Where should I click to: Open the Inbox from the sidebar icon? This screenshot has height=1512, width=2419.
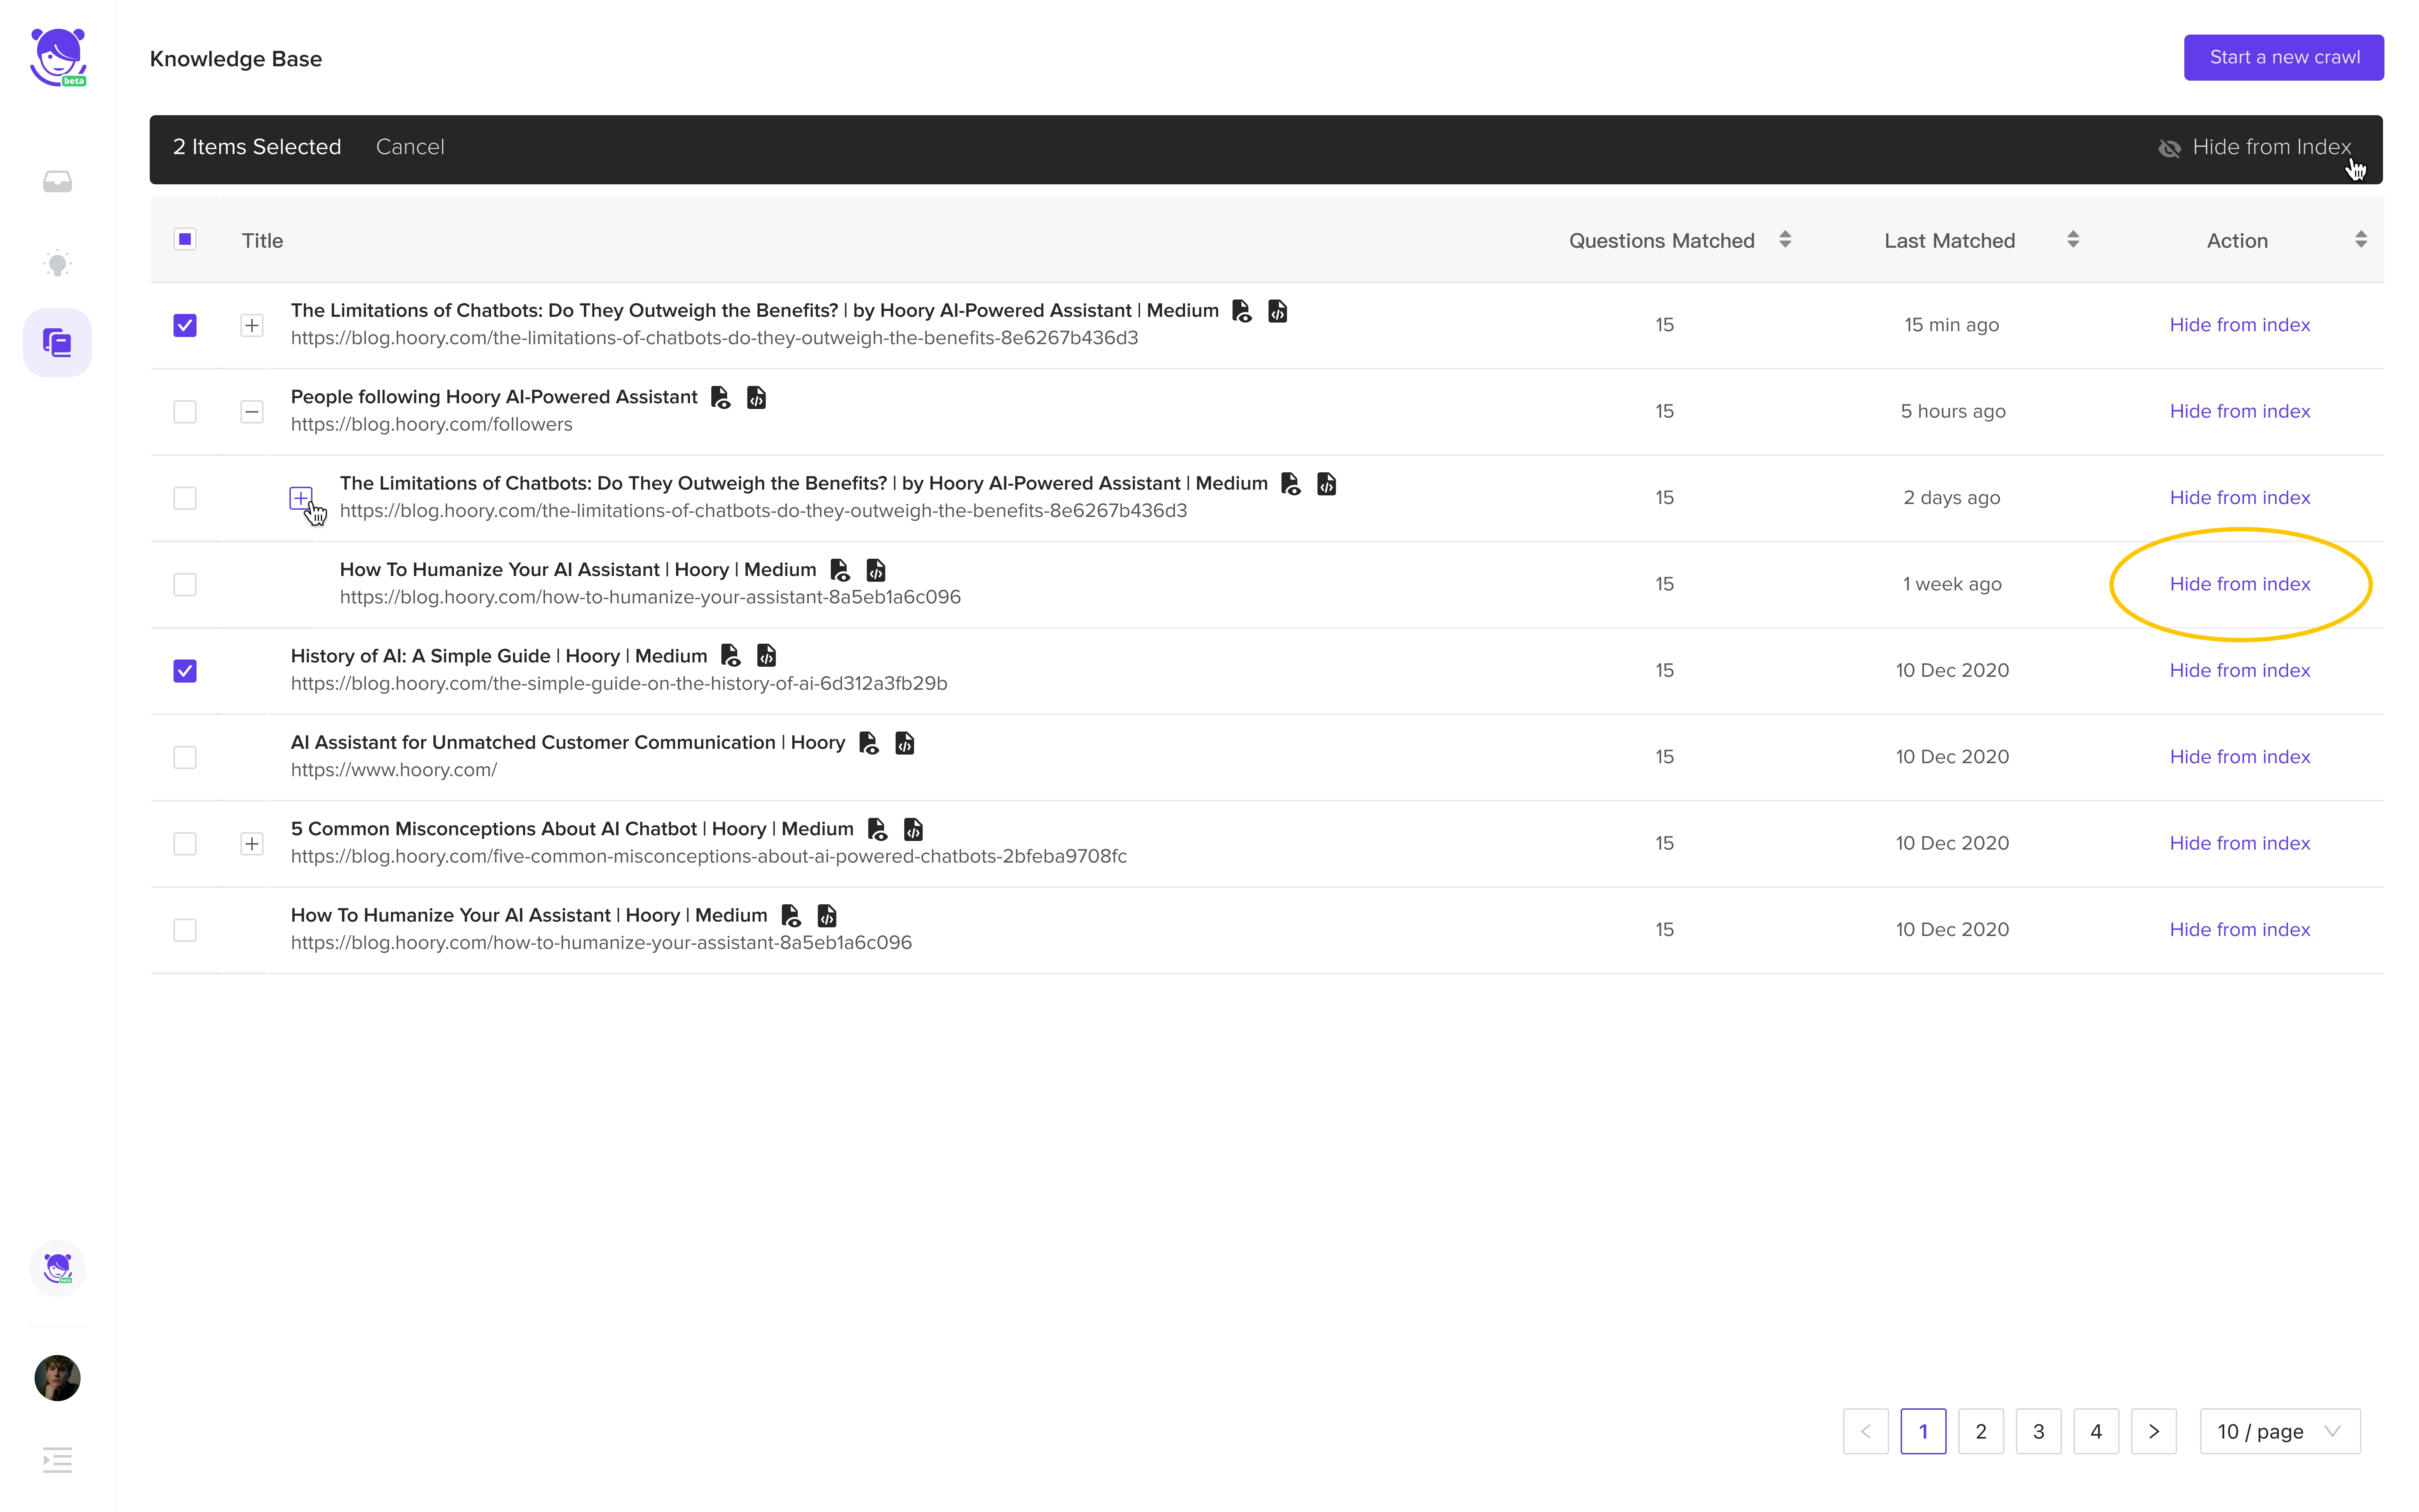57,181
